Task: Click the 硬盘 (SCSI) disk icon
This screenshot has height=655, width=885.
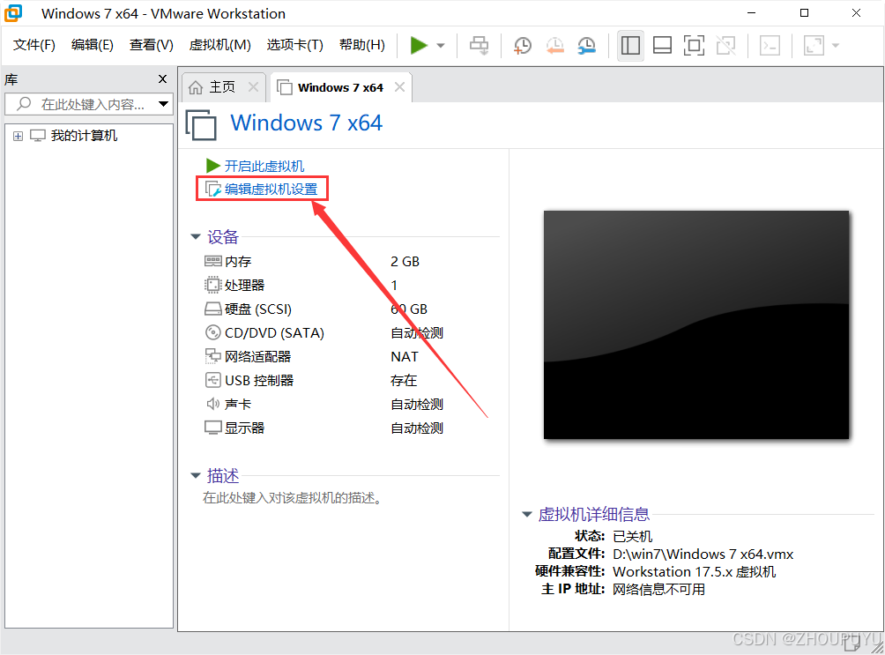Action: (212, 309)
